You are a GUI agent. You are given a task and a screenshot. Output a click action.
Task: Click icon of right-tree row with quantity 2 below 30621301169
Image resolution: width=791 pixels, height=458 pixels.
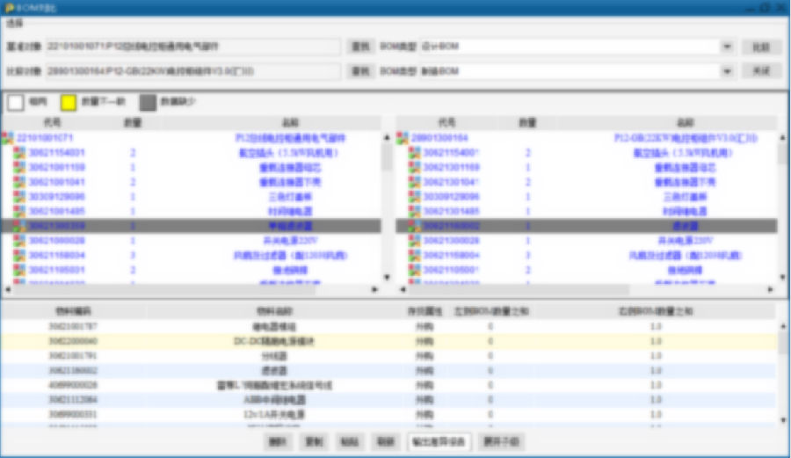[414, 182]
